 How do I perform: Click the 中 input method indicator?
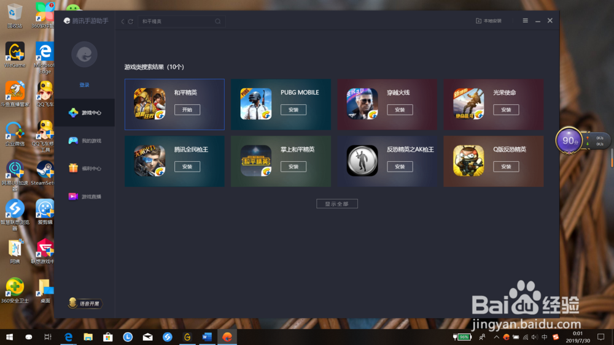[x=544, y=337]
